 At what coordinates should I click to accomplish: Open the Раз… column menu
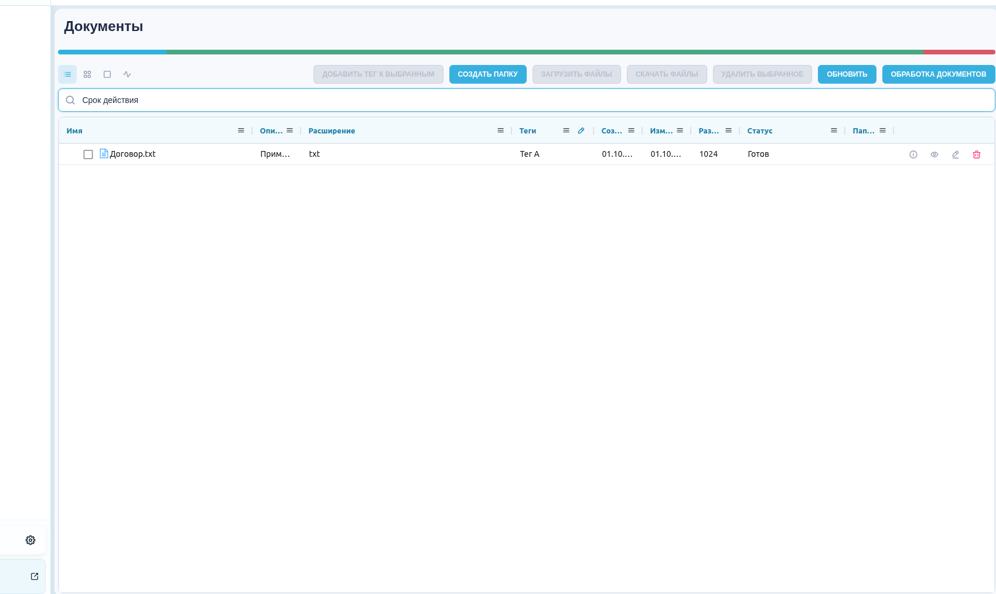[728, 131]
